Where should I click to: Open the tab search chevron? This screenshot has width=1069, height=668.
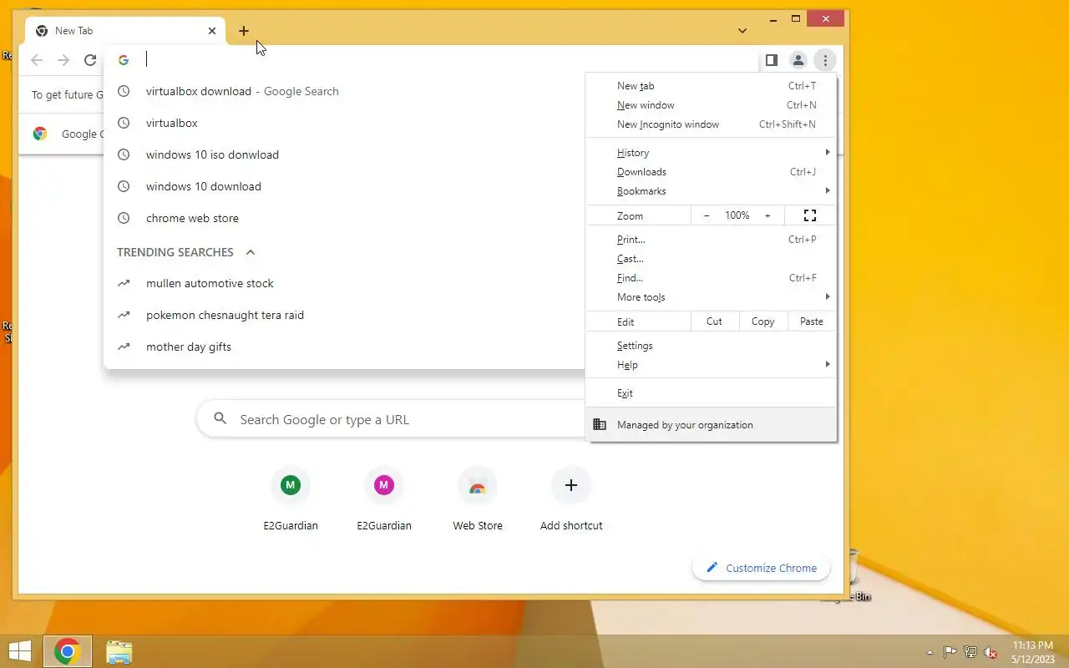tap(742, 31)
